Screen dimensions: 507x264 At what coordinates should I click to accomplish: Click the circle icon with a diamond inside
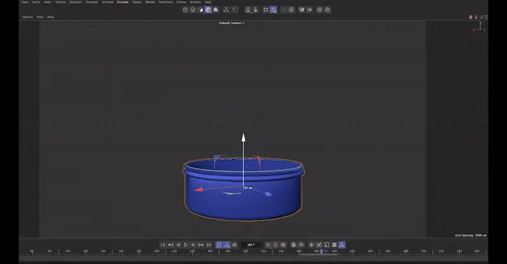(301, 245)
